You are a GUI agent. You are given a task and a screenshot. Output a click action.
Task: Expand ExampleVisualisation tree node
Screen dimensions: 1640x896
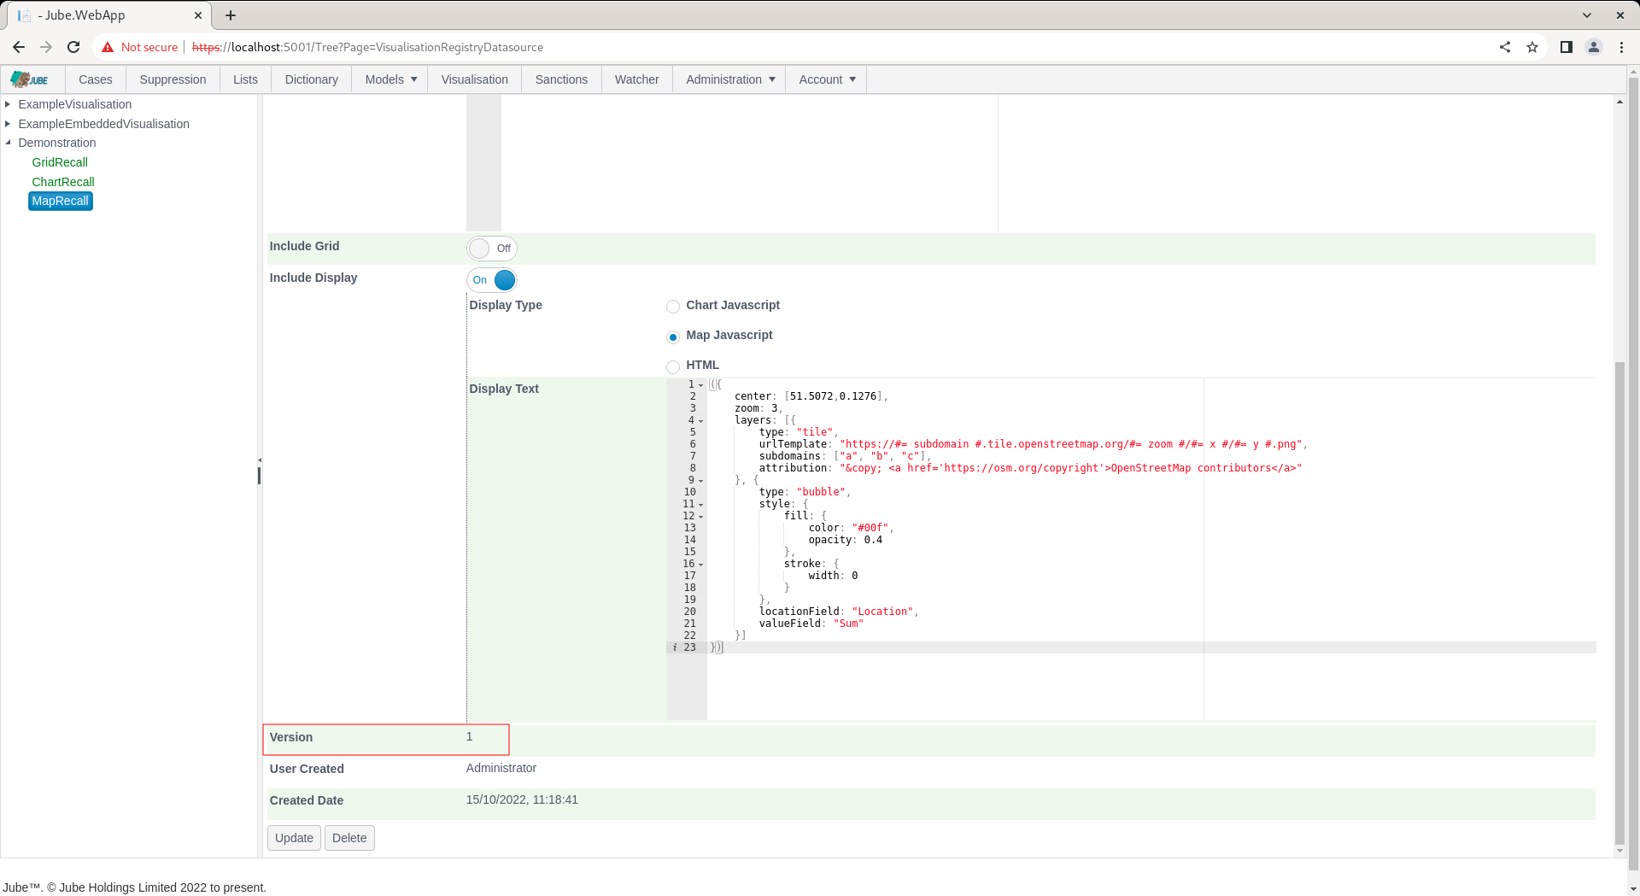(x=8, y=104)
